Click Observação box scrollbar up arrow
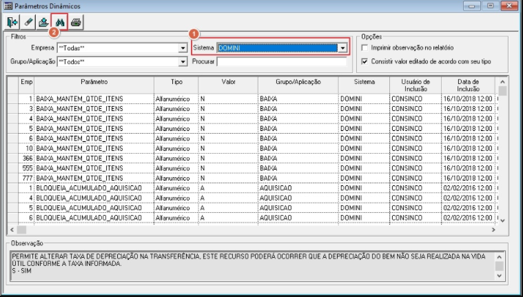The width and height of the screenshot is (523, 297). pos(499,256)
